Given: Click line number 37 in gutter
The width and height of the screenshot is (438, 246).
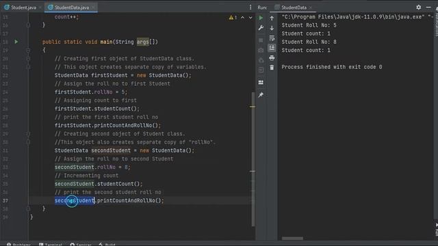Looking at the screenshot, I should point(5,200).
